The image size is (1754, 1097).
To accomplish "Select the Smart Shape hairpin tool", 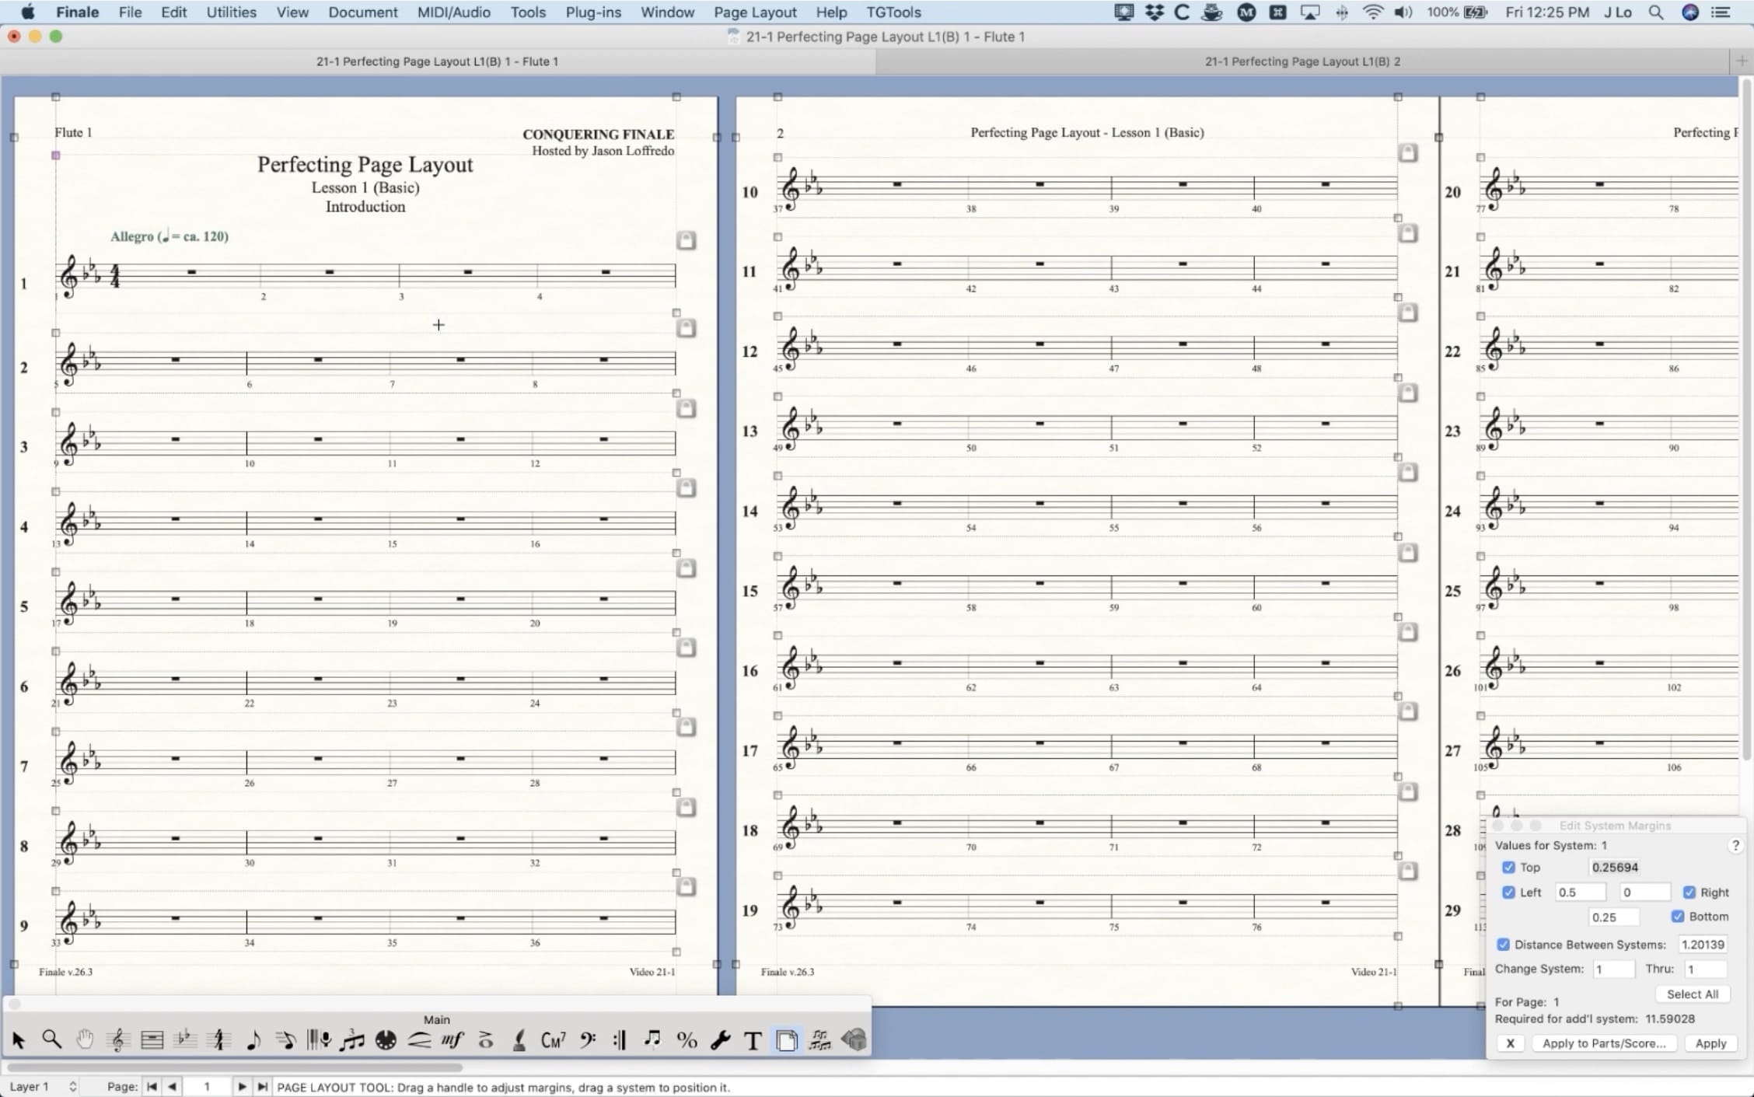I will 418,1039.
